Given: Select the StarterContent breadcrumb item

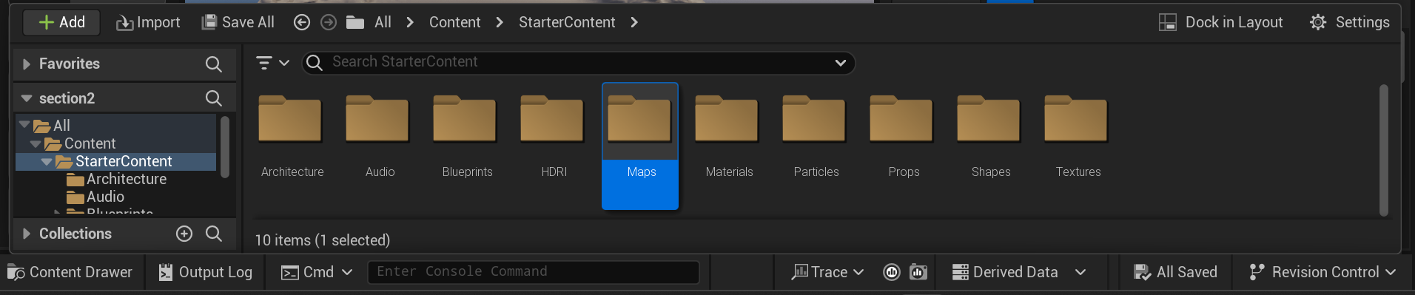Looking at the screenshot, I should [567, 22].
